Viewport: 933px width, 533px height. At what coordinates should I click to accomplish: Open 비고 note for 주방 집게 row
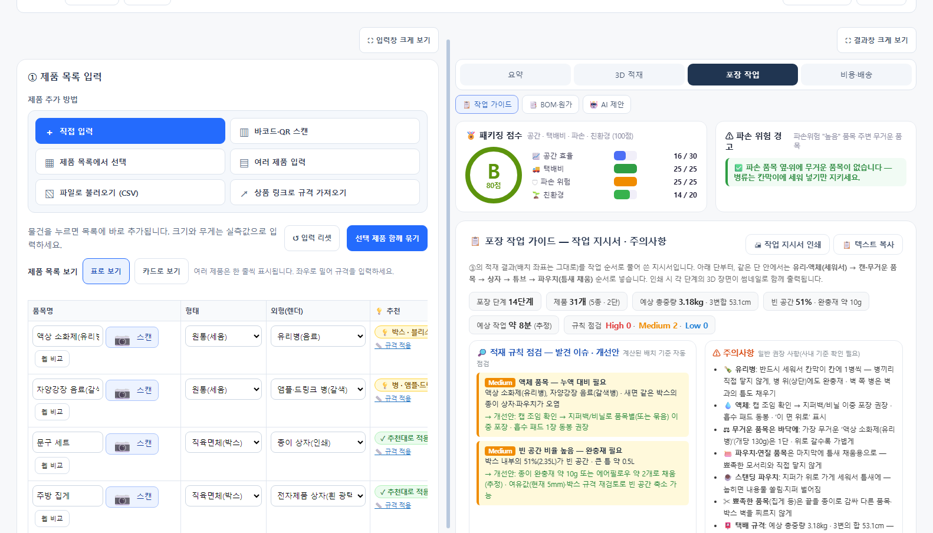click(52, 518)
